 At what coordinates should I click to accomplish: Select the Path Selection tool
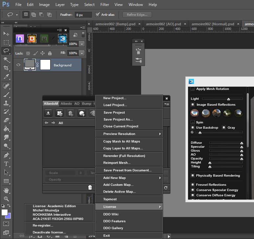pos(6,172)
